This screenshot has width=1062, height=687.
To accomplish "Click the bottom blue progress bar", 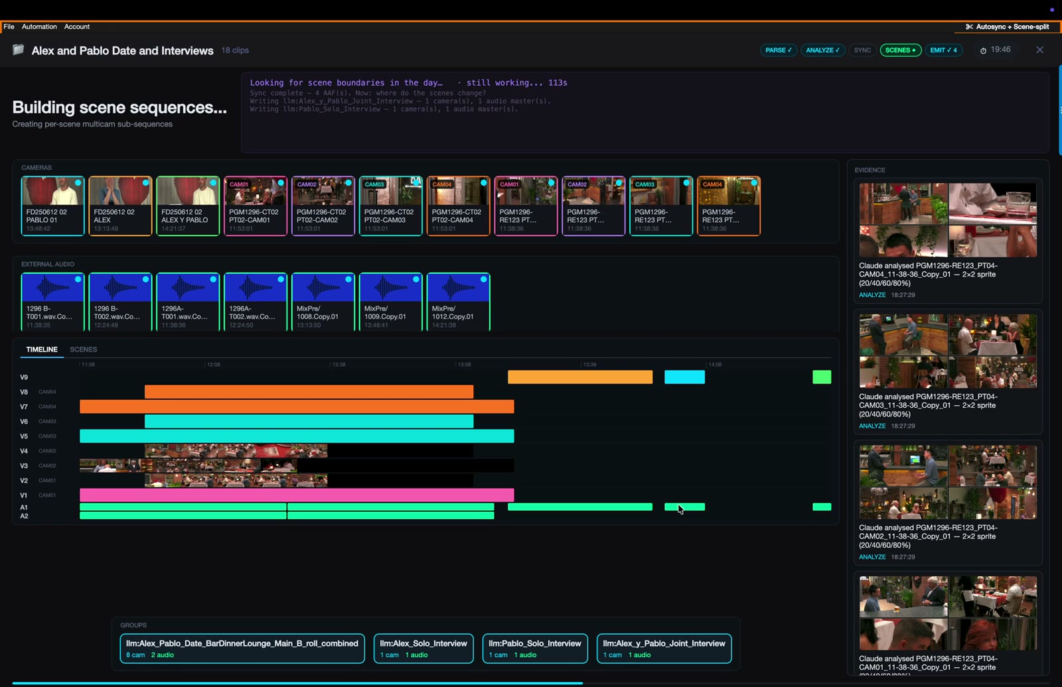I will tap(297, 682).
